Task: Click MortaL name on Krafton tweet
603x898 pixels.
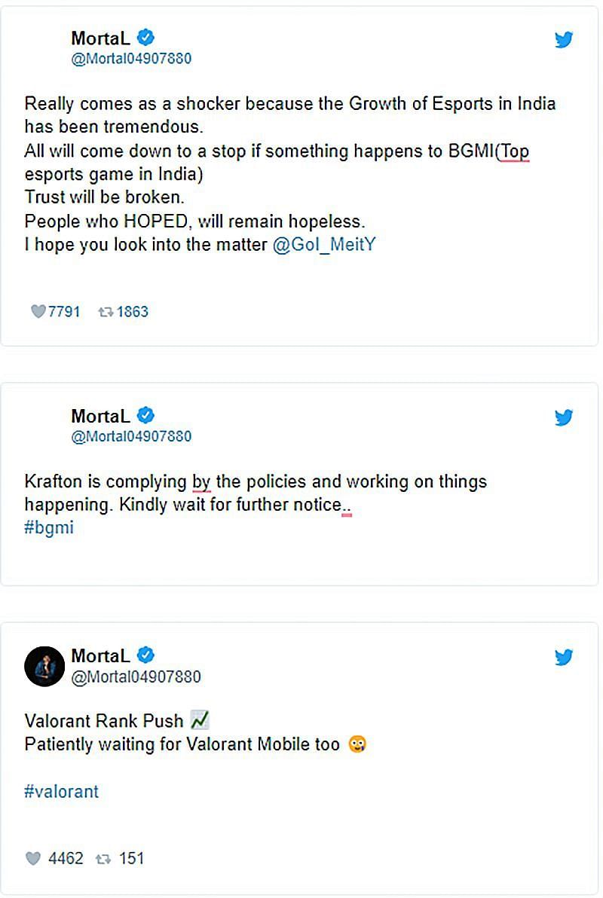Action: pyautogui.click(x=100, y=416)
